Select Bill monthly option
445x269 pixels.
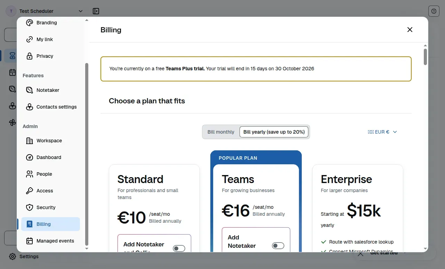[x=221, y=132]
